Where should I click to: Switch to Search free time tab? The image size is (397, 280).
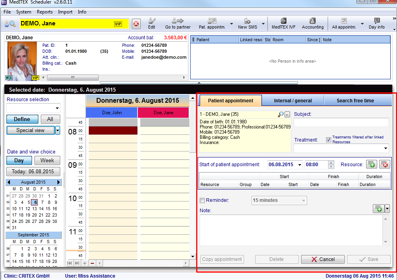[355, 101]
